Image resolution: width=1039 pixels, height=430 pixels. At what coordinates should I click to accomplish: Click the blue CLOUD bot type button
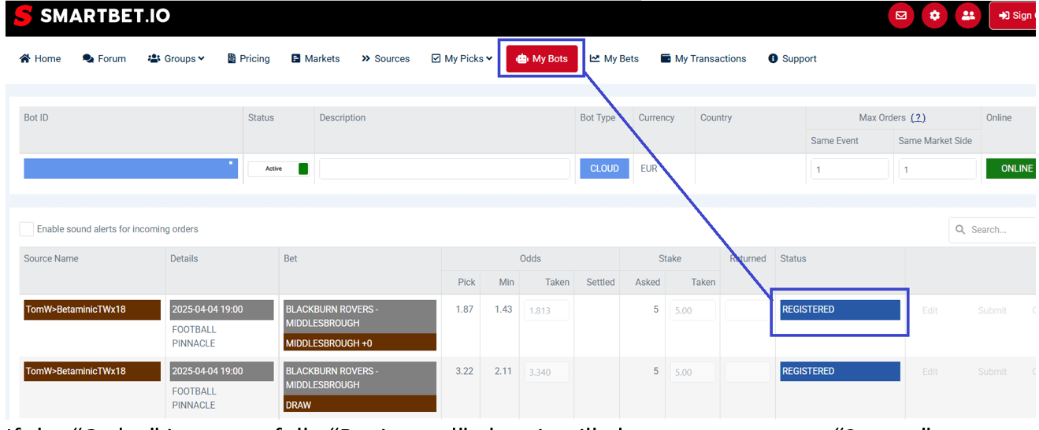click(x=604, y=169)
